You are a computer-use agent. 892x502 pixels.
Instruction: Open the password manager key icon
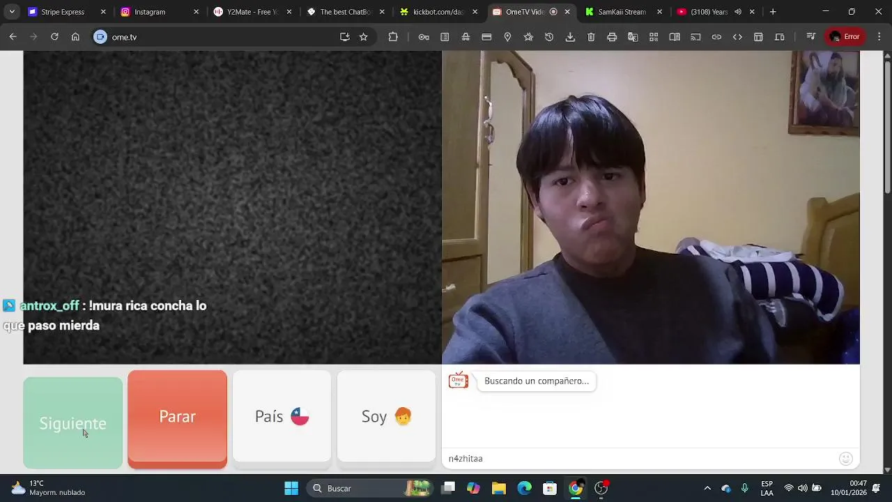point(424,37)
